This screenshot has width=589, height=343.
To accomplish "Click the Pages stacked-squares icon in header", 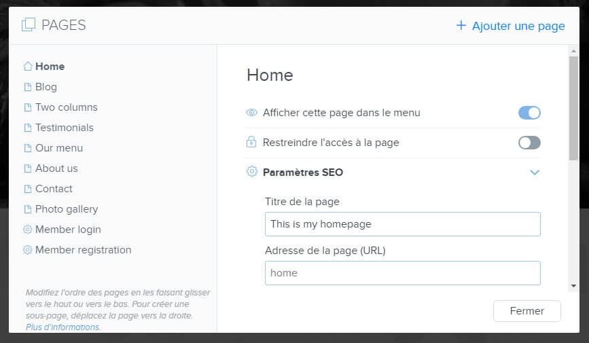I will tap(29, 25).
